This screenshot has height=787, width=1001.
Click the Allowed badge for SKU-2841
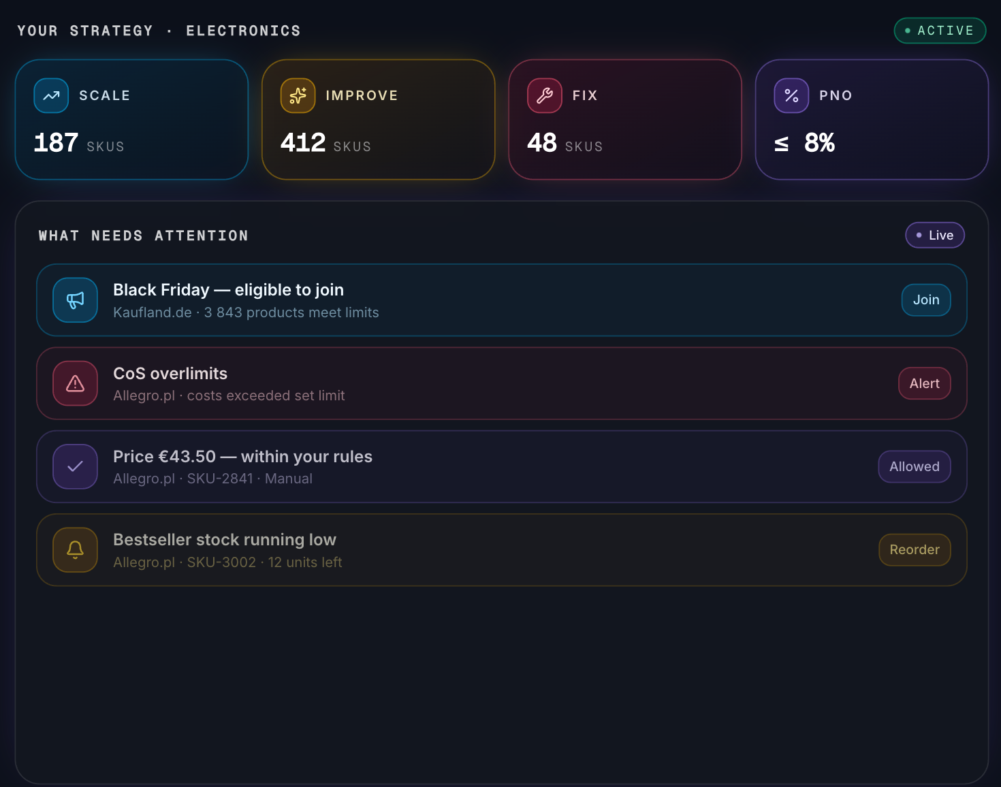point(915,466)
